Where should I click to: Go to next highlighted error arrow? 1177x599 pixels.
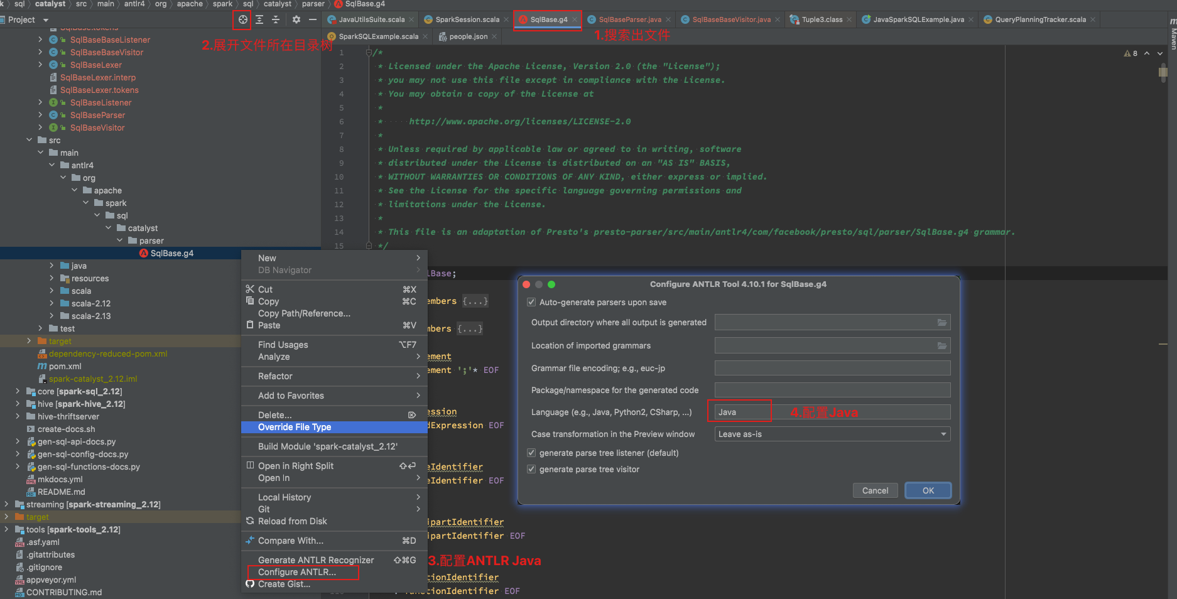1159,53
